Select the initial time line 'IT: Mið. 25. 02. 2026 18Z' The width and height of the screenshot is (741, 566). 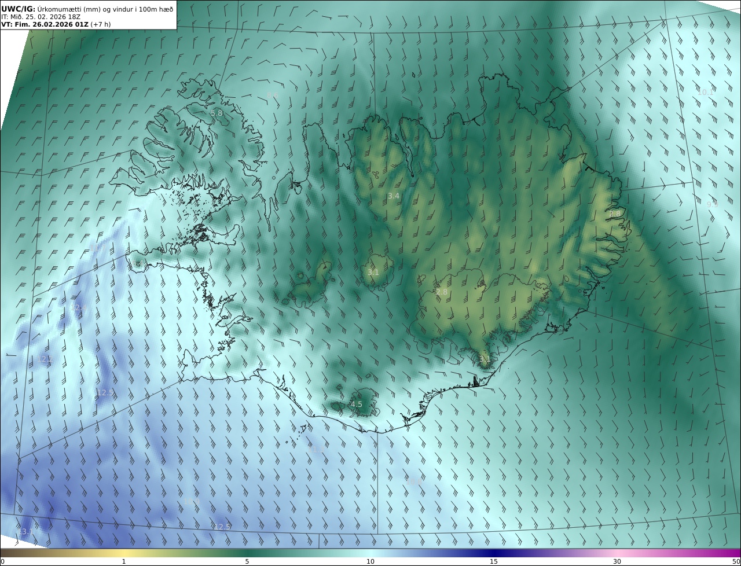click(x=41, y=17)
